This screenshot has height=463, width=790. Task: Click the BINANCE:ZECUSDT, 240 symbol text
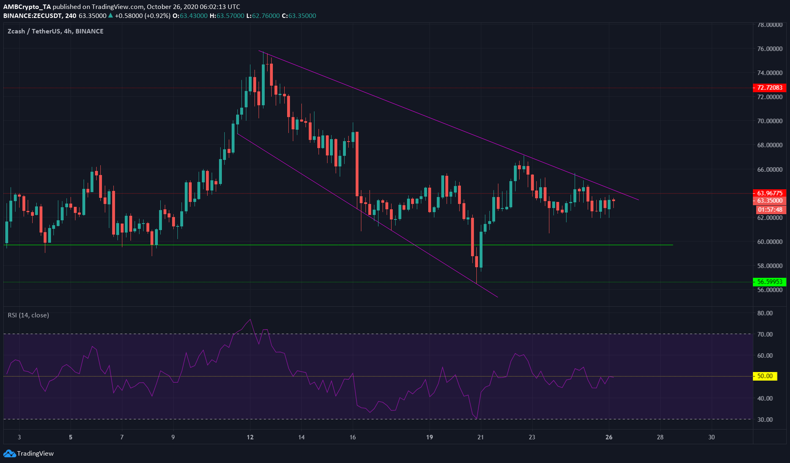40,16
